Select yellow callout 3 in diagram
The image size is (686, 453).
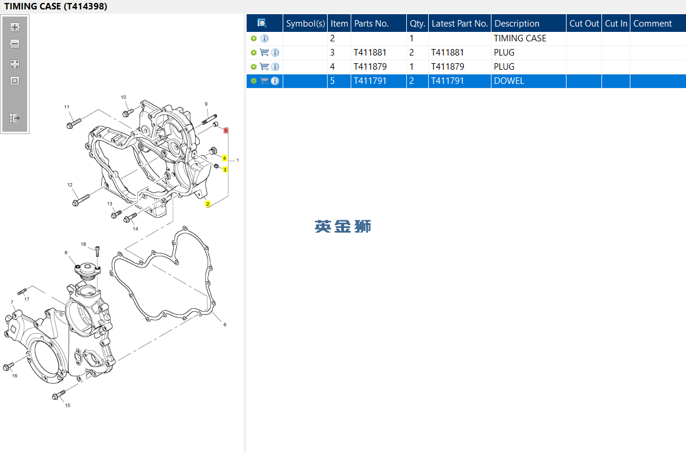[225, 170]
